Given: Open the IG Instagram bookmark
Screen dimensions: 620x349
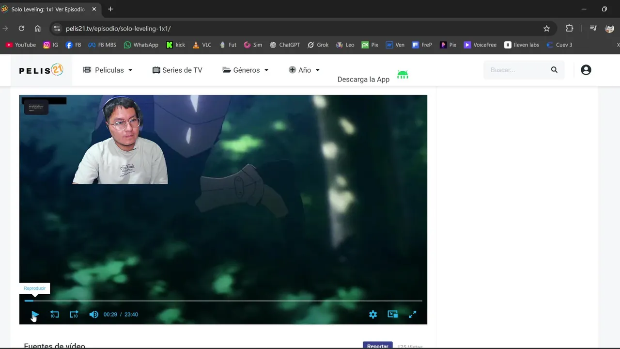Looking at the screenshot, I should [x=51, y=45].
